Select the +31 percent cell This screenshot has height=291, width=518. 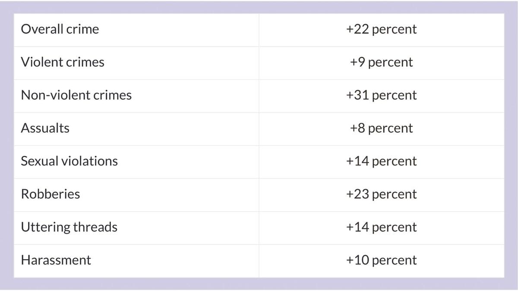tap(381, 95)
